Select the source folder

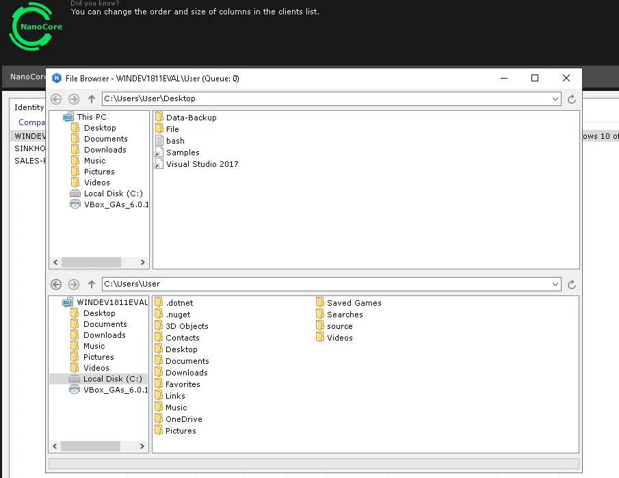pos(334,326)
